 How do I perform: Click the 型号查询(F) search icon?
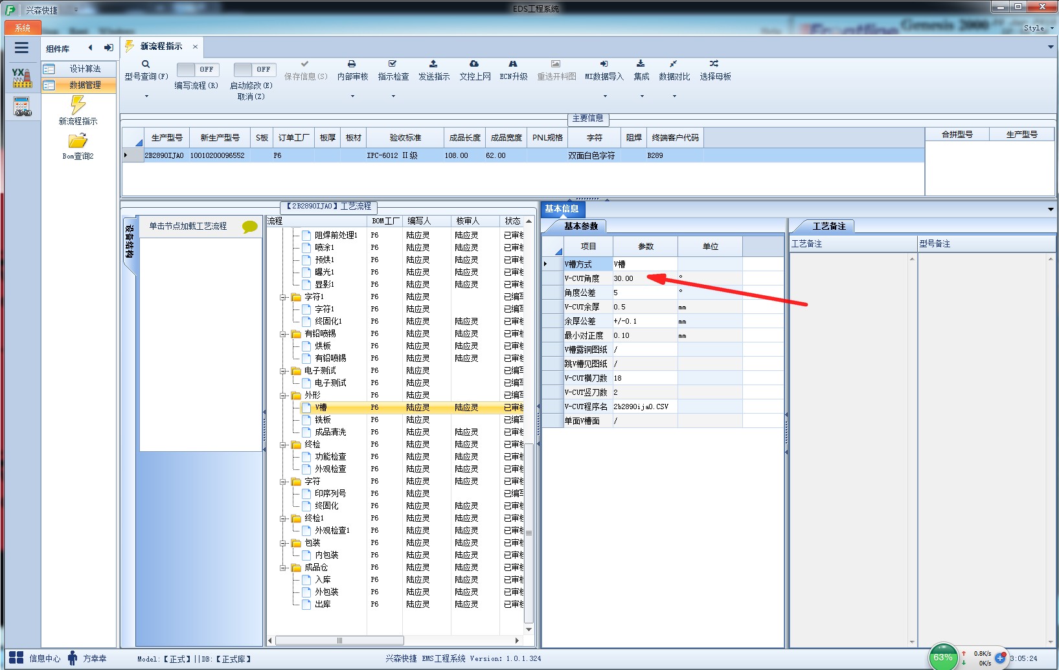[146, 64]
